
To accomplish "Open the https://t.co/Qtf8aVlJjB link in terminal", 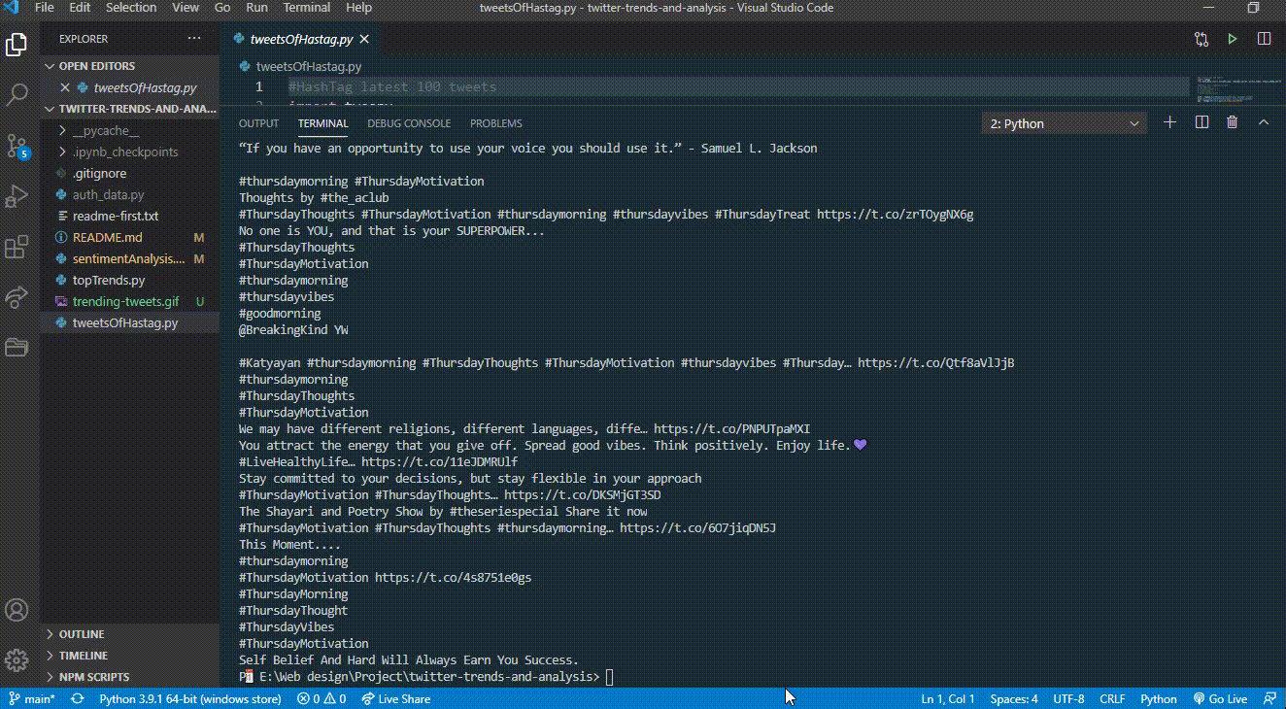I will click(935, 362).
